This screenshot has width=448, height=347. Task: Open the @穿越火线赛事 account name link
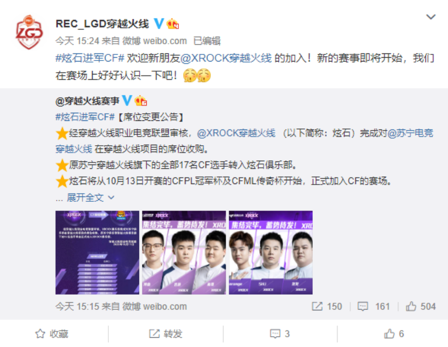(x=87, y=101)
